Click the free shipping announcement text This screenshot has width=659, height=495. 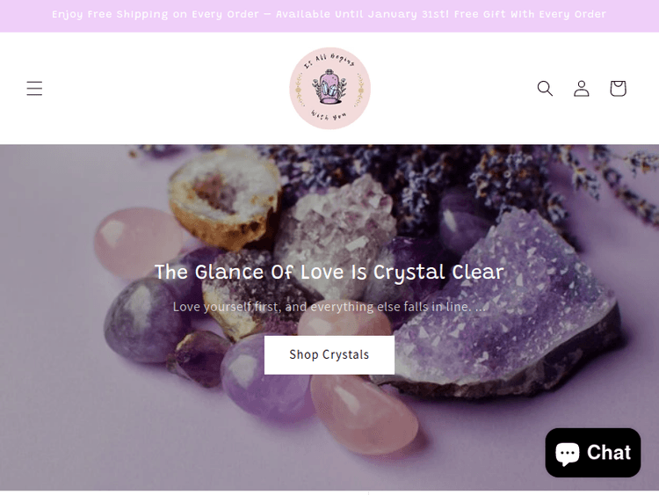(x=329, y=14)
